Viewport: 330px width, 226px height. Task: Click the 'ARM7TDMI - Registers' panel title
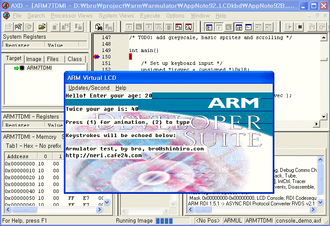(31, 116)
